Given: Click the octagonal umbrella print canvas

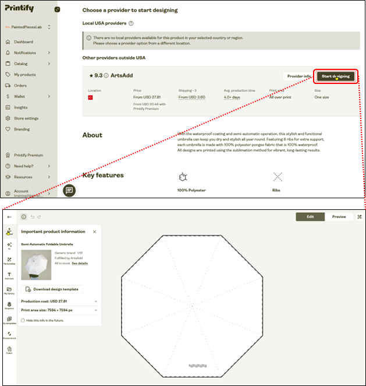Looking at the screenshot, I should pos(192,306).
